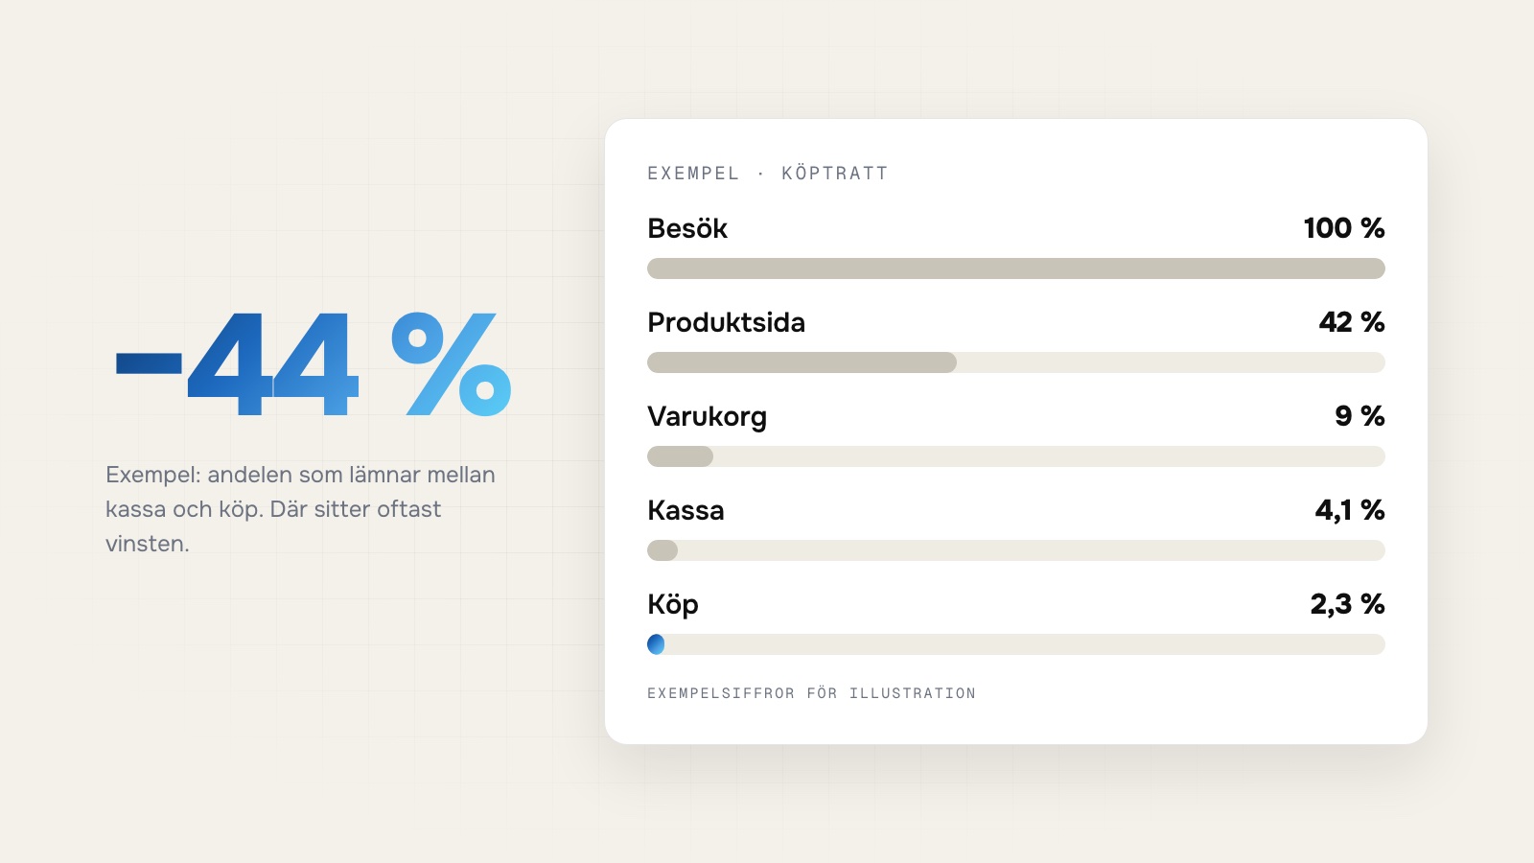The height and width of the screenshot is (863, 1534).
Task: Click the 9 % Varukorg value
Action: [x=1360, y=416]
